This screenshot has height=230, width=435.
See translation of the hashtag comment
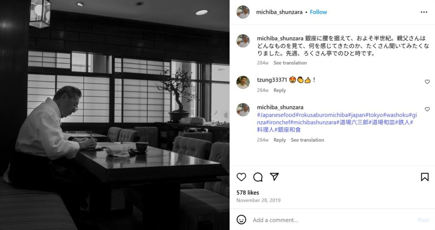point(307,140)
